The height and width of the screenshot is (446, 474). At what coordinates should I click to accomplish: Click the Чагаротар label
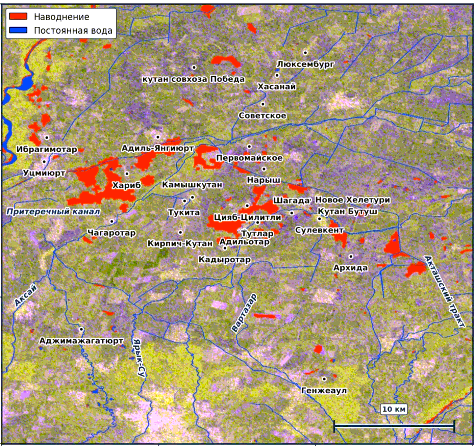tap(111, 233)
